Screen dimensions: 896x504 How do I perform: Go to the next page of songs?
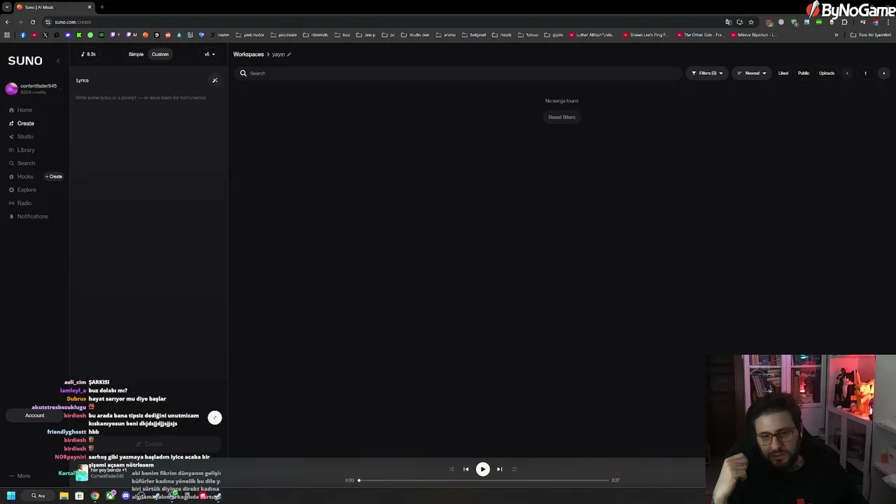pyautogui.click(x=883, y=73)
